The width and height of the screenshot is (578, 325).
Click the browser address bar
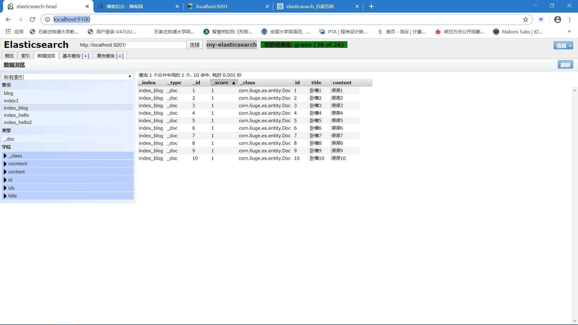tap(286, 19)
